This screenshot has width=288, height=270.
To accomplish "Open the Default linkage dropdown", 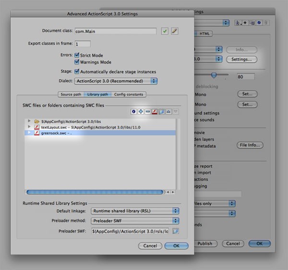I will tap(135, 211).
